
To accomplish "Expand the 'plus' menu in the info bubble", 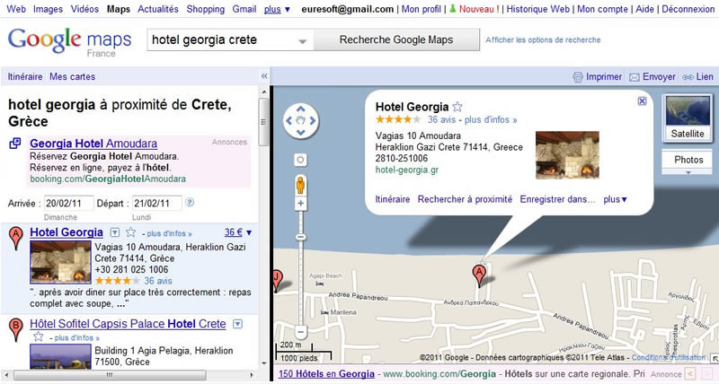I will pyautogui.click(x=616, y=199).
